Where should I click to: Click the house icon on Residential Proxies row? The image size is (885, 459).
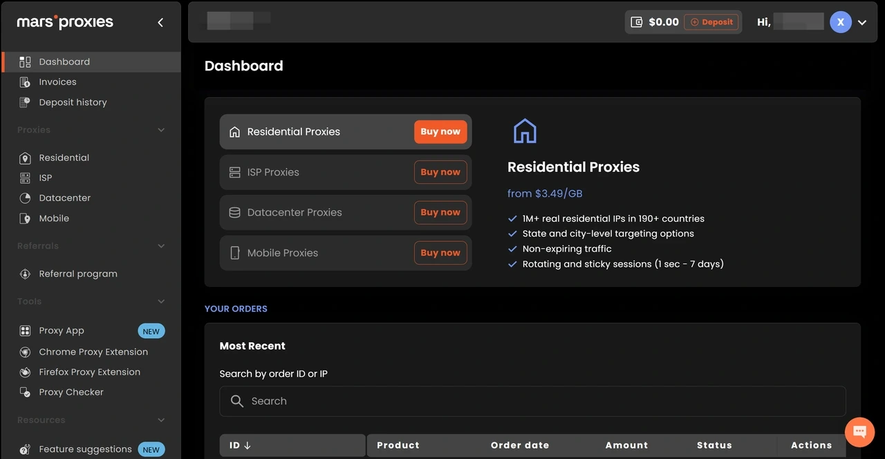234,131
